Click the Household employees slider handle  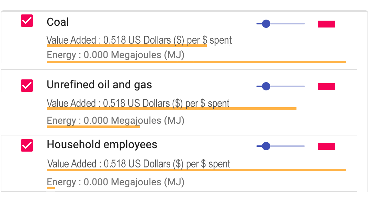266,146
